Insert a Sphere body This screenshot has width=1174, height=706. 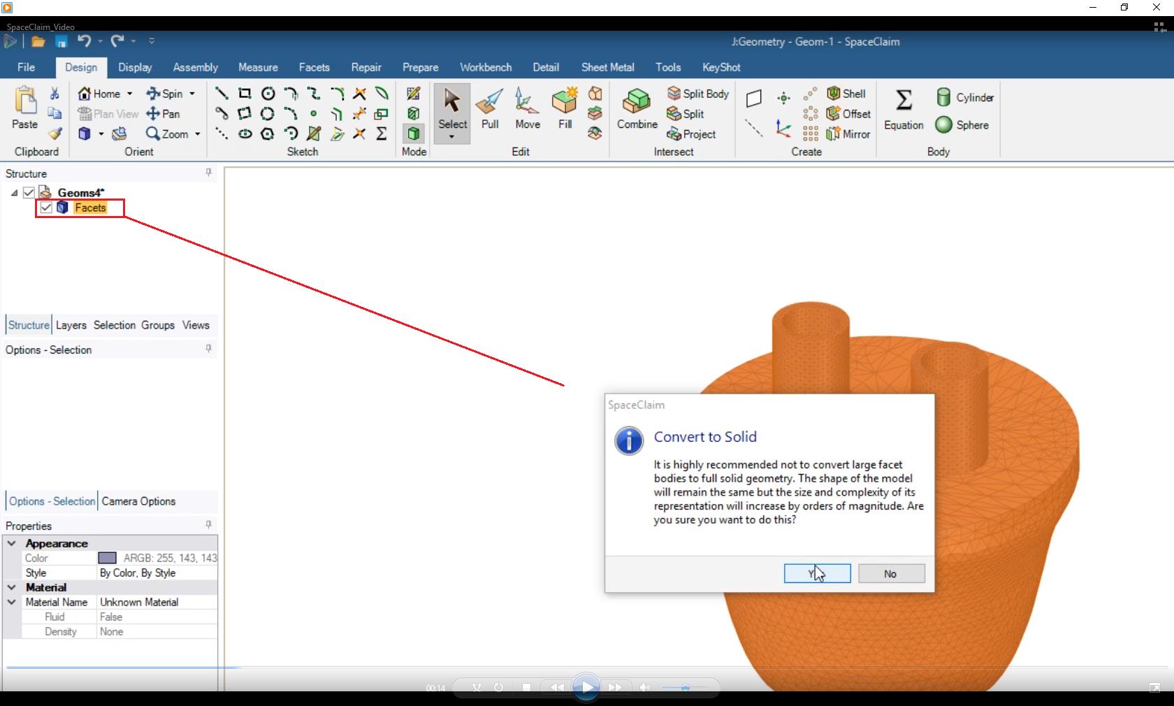pyautogui.click(x=962, y=126)
